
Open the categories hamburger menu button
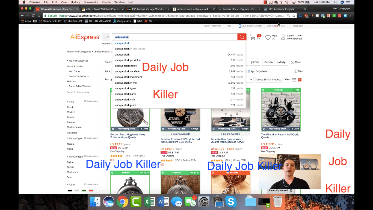coord(106,37)
